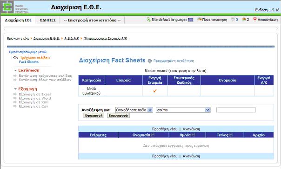Click the sort icon beside Ονομασία column

click(x=153, y=135)
